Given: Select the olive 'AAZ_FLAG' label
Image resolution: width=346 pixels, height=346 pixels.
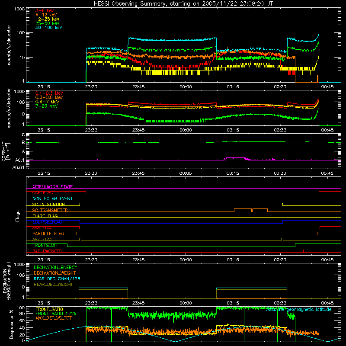Looking at the screenshot, I should pos(42,239).
